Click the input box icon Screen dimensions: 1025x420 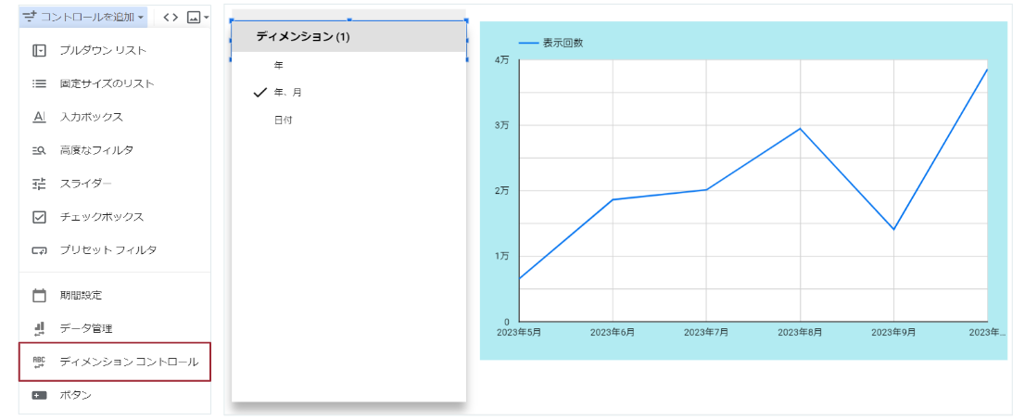(39, 117)
